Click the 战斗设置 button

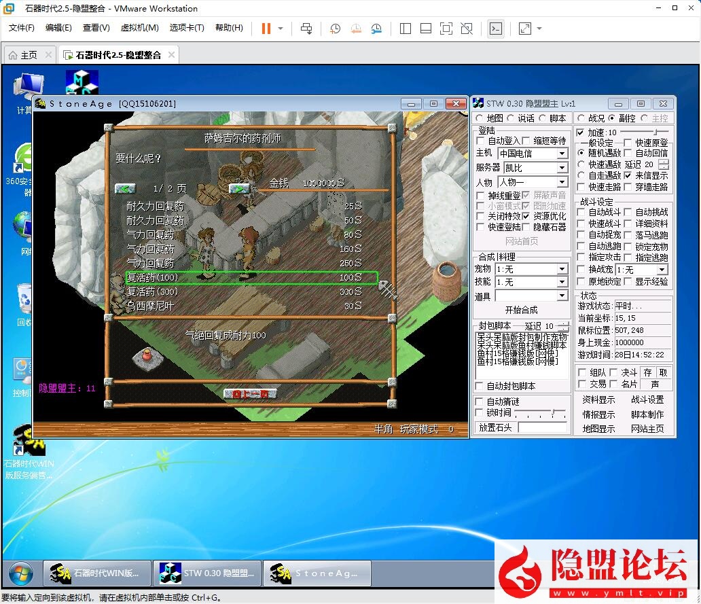coord(647,400)
